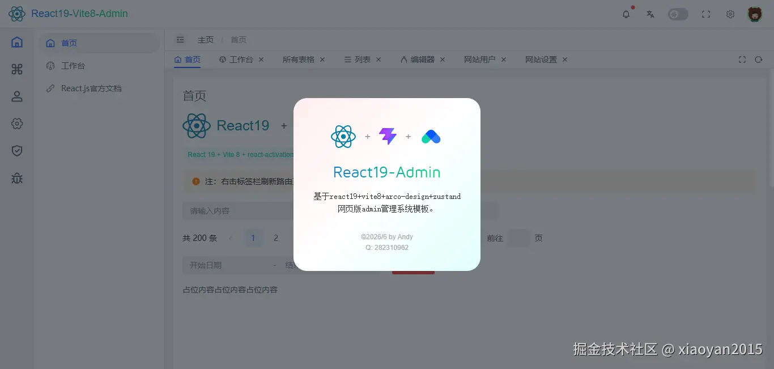
Task: Select the gear icon in the sidebar rail
Action: click(17, 124)
